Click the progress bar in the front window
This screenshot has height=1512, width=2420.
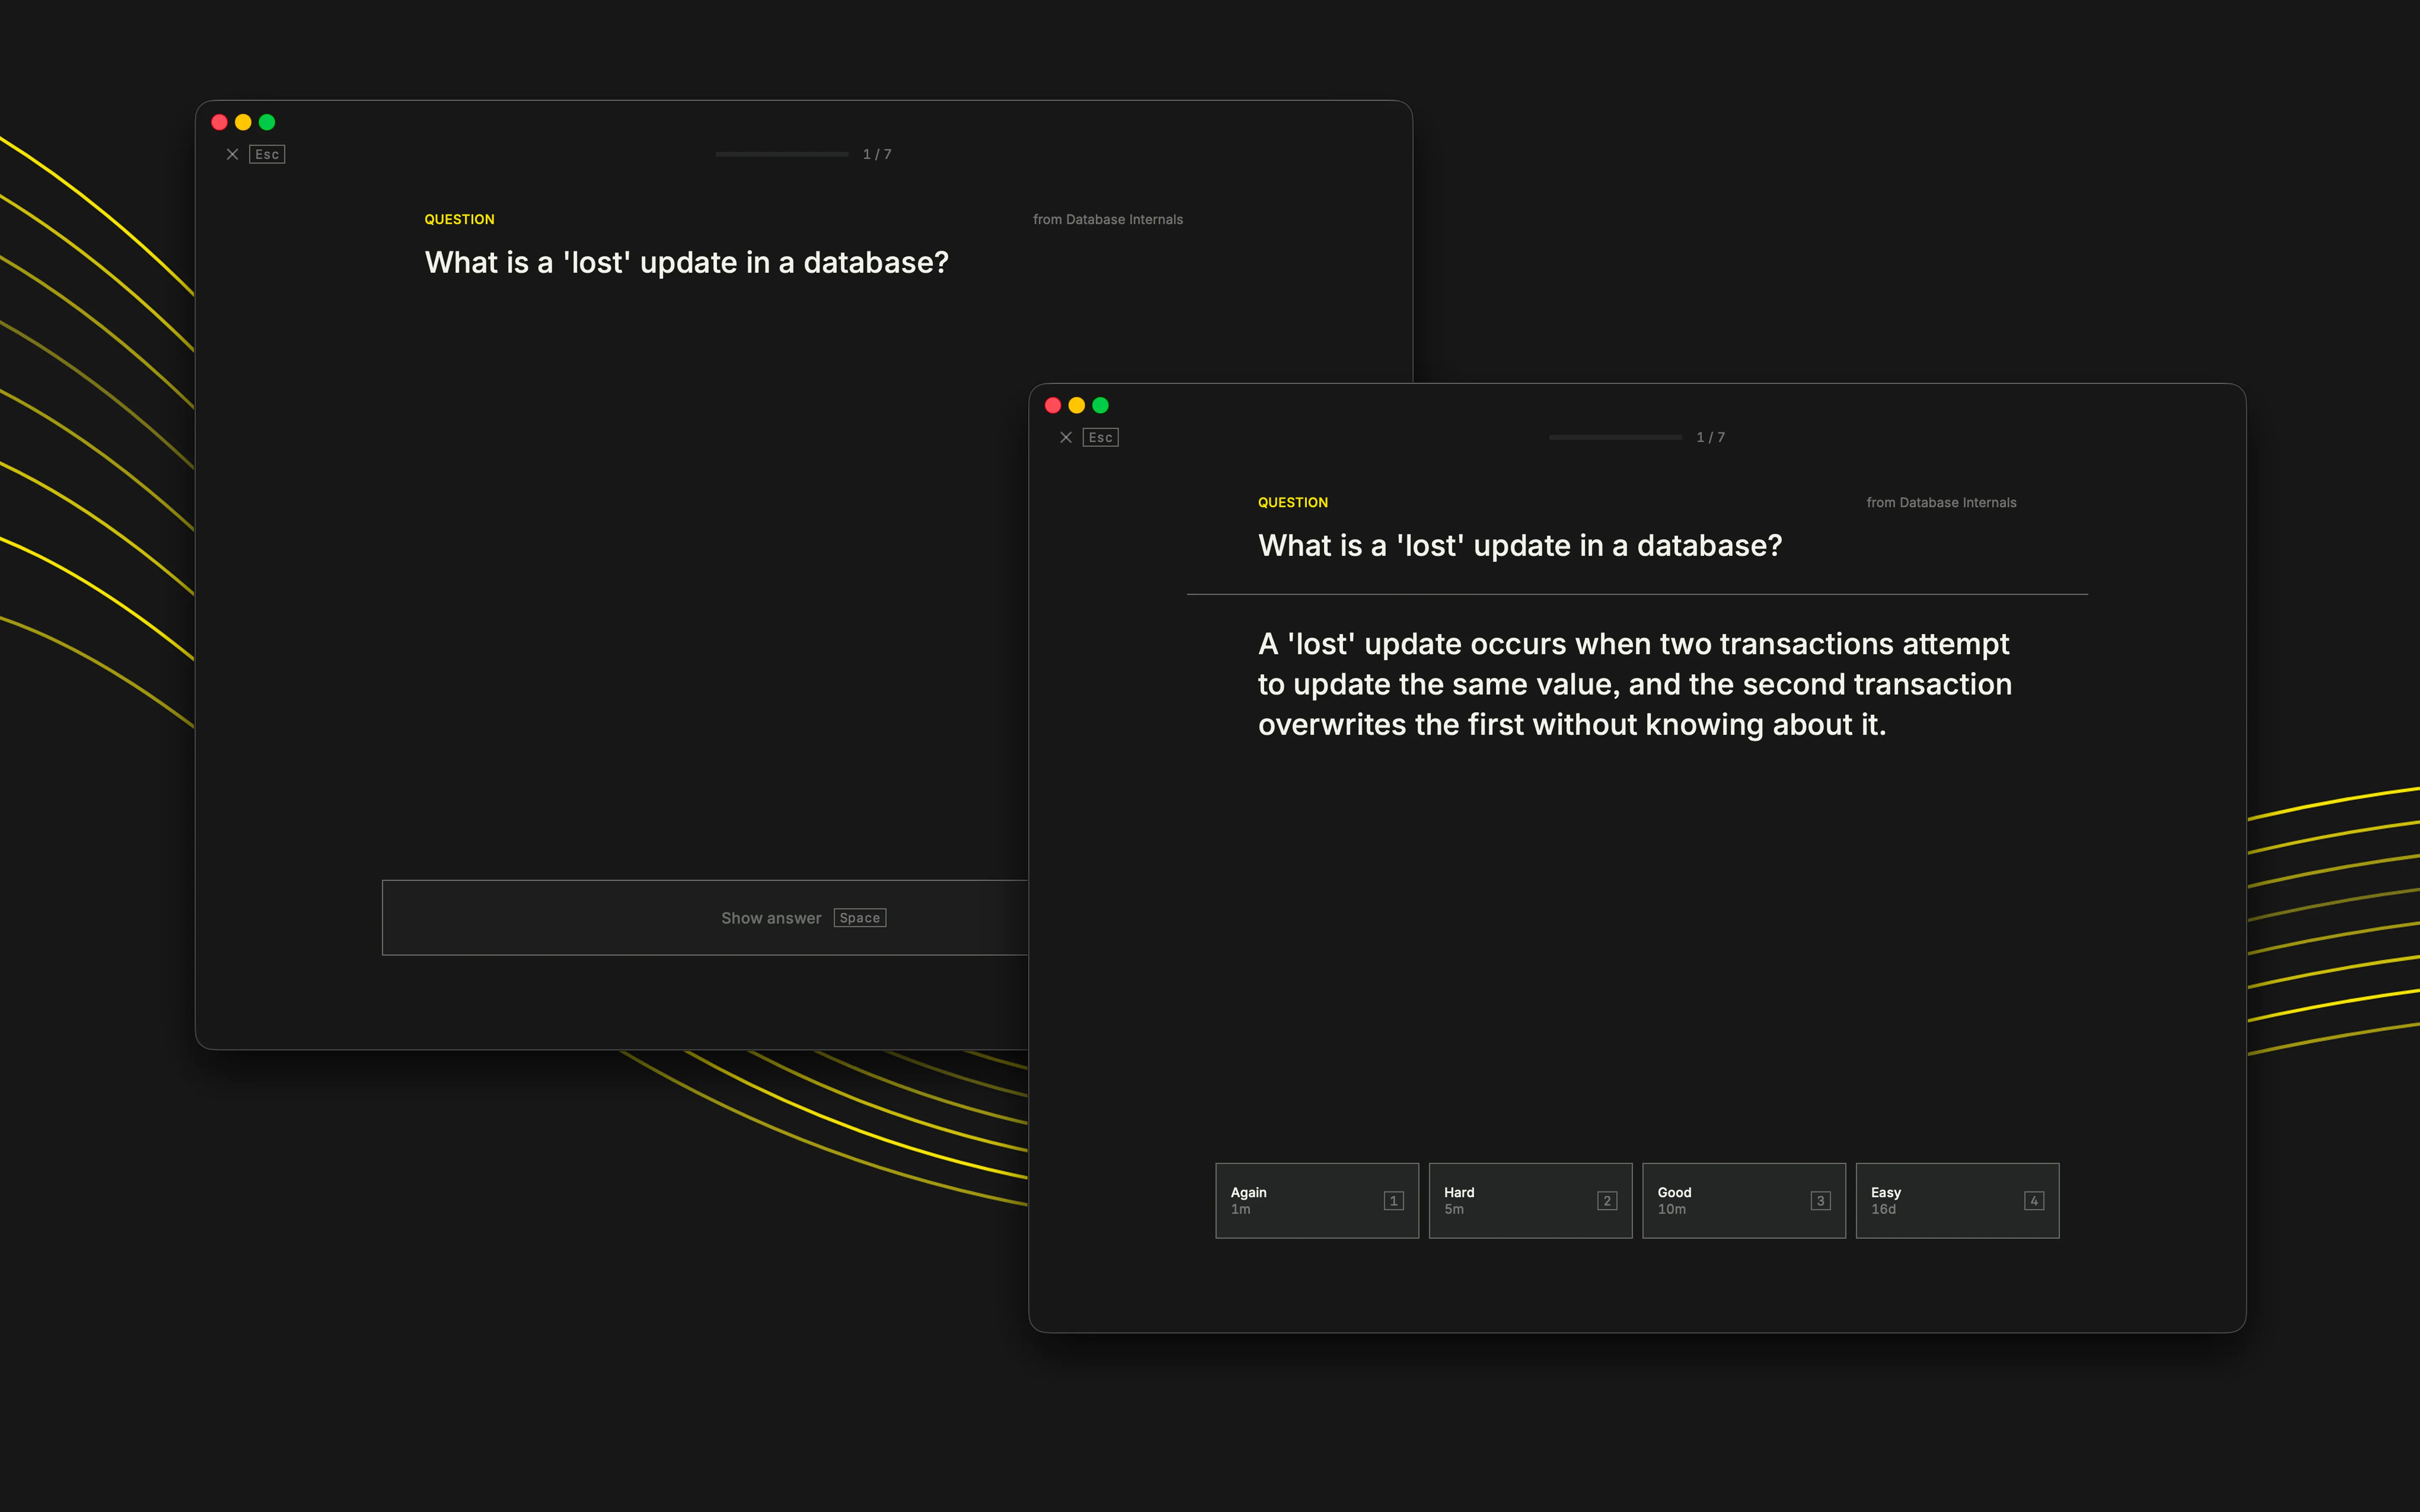click(1615, 437)
